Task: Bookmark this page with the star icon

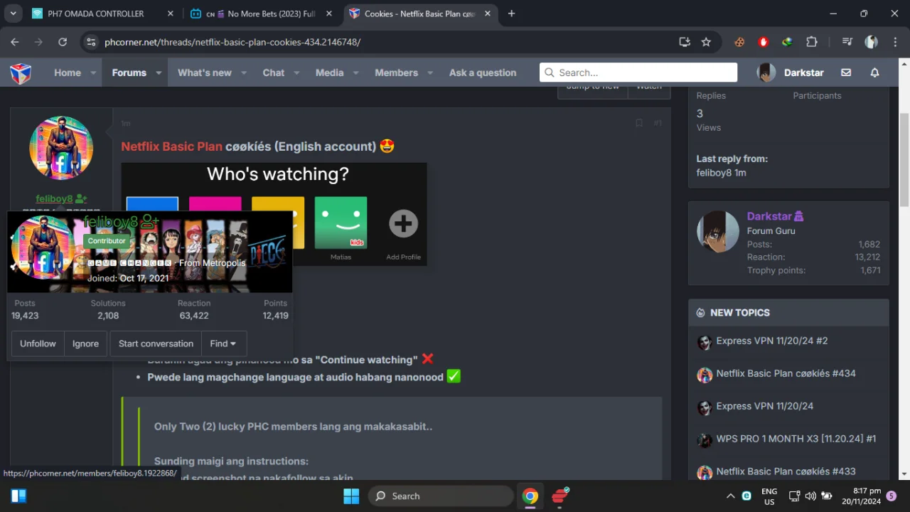Action: point(706,42)
